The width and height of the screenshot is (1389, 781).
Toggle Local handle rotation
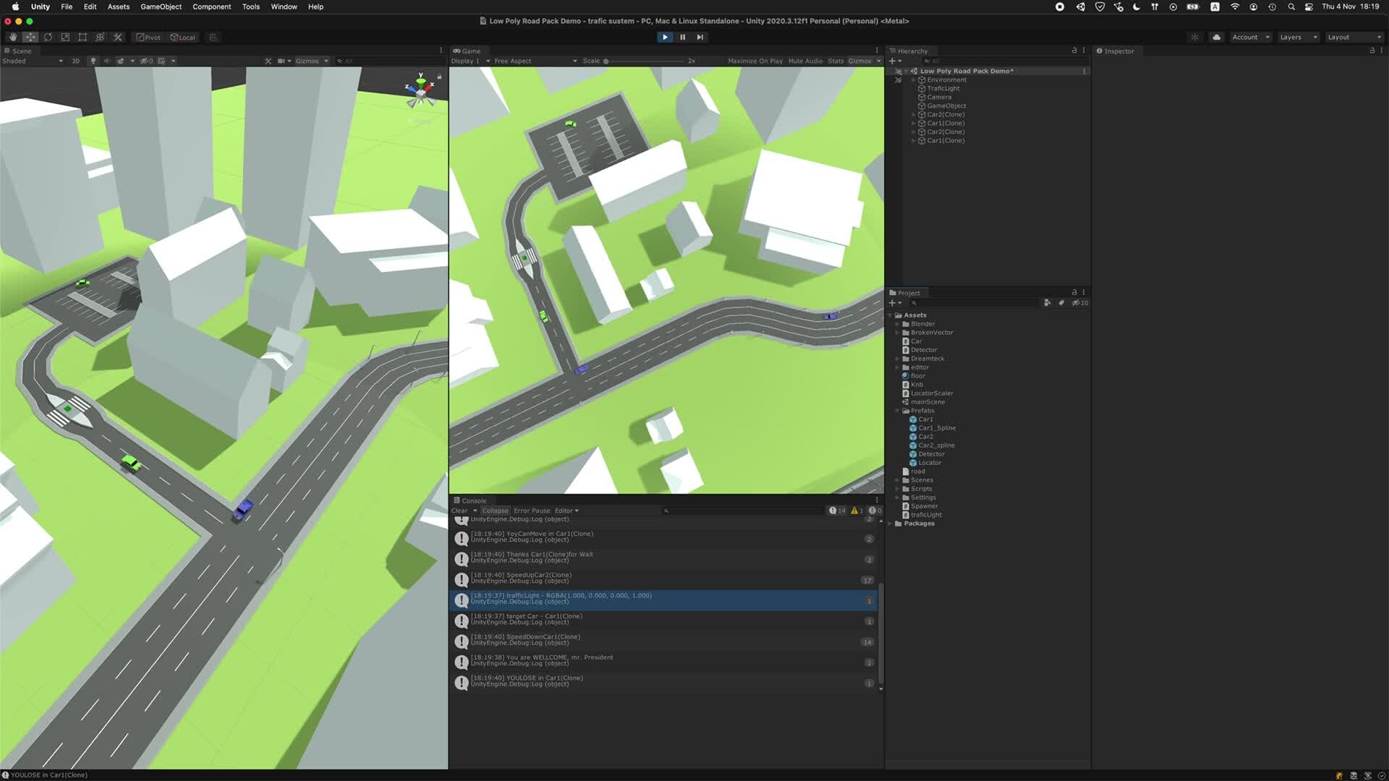point(182,37)
